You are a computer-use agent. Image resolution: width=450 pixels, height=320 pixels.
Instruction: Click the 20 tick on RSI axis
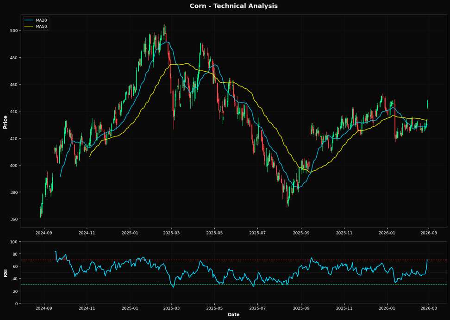[x=15, y=291]
